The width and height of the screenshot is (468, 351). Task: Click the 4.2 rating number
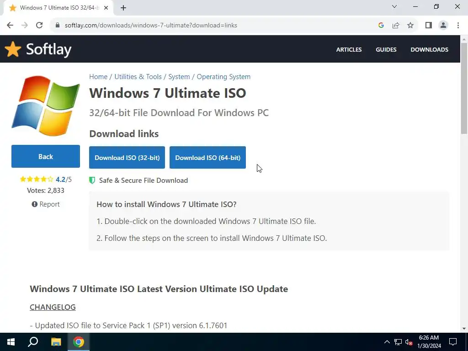pos(60,179)
